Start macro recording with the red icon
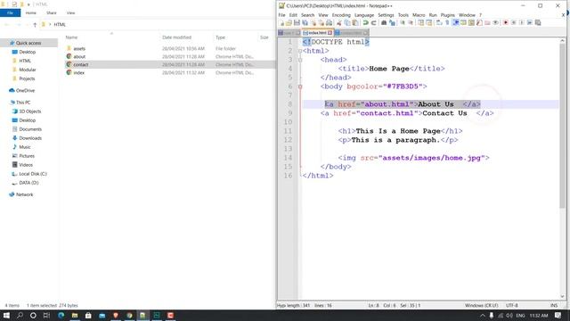The image size is (570, 321). (x=505, y=22)
